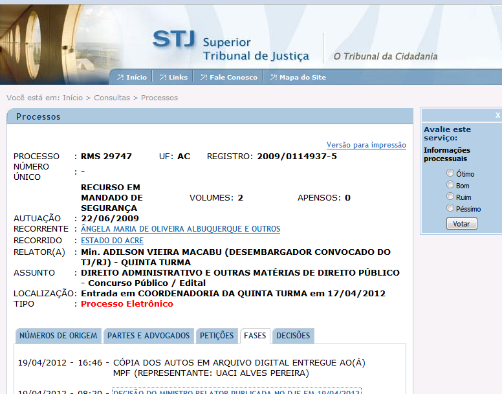This screenshot has height=394, width=502.
Task: Open the Estado do Acre recorrido link
Action: [x=112, y=241]
